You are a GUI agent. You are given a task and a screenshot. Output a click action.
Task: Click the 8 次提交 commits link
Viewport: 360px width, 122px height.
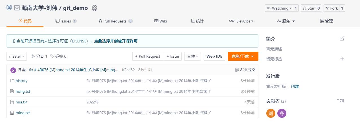pyautogui.click(x=245, y=70)
